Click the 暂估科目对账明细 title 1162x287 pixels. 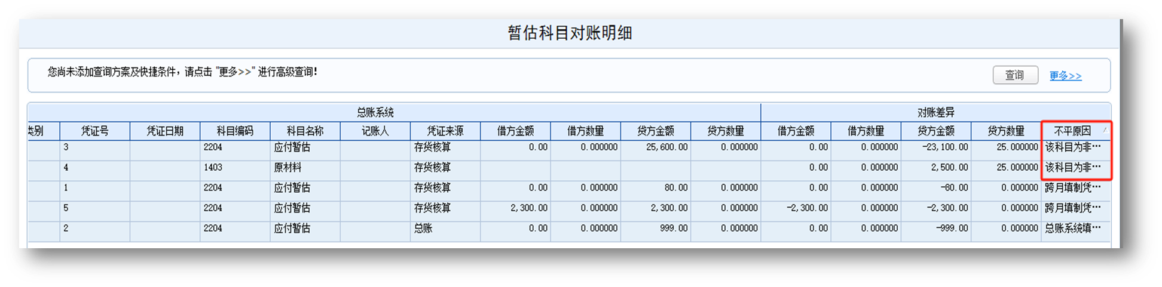[x=570, y=33]
